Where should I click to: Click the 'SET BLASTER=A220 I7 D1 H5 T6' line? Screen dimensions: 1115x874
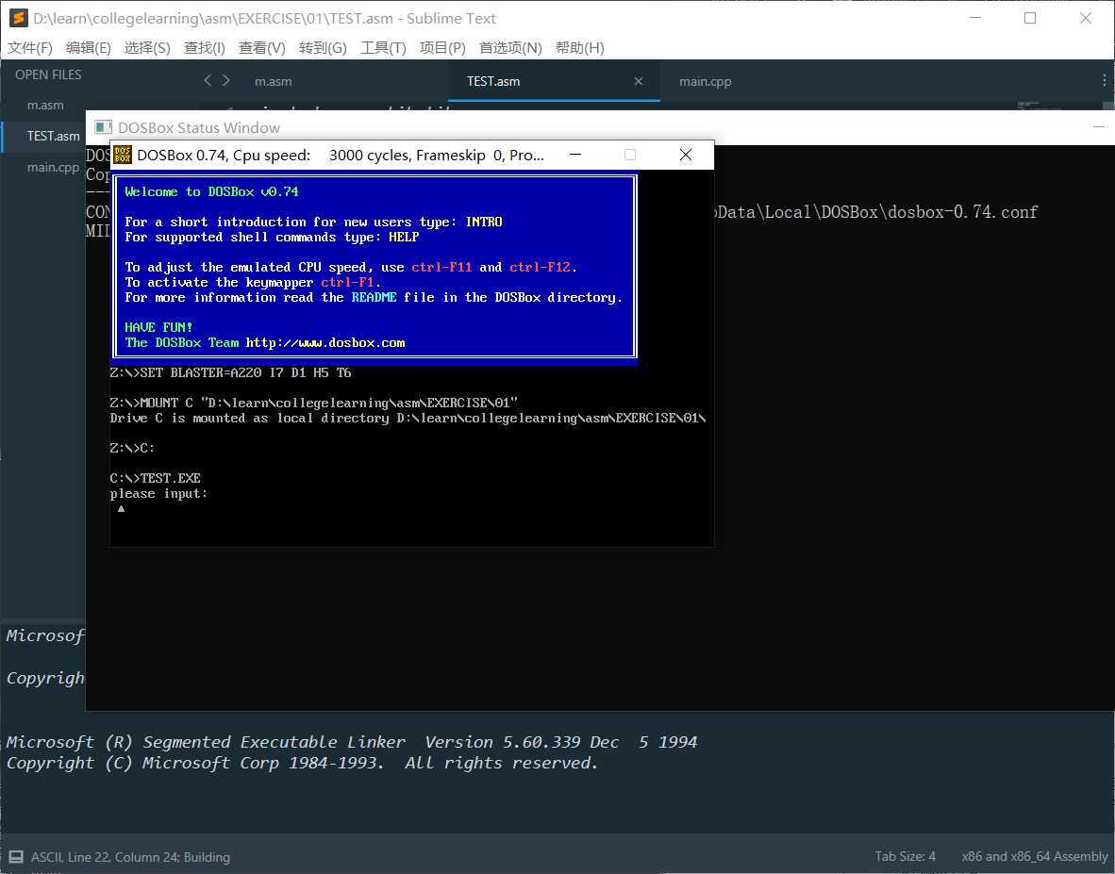pyautogui.click(x=230, y=372)
